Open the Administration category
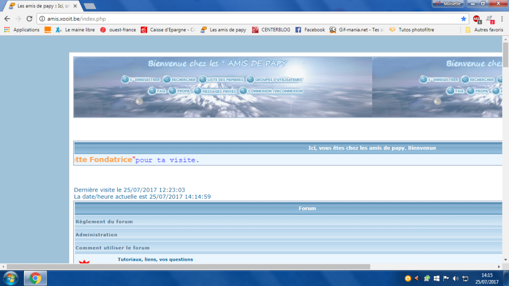 pos(96,234)
